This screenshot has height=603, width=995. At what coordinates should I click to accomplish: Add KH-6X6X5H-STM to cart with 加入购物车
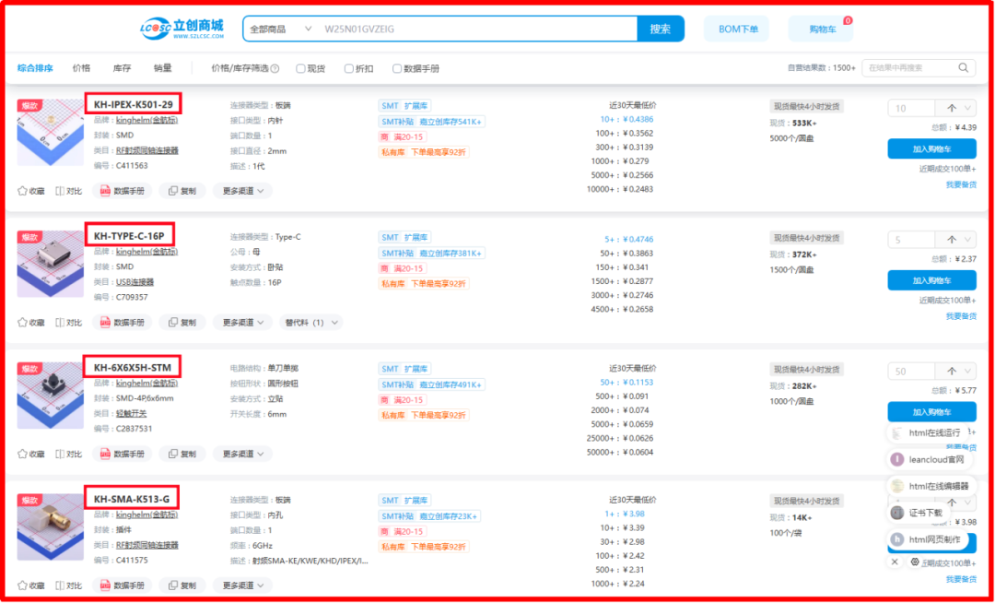(931, 412)
